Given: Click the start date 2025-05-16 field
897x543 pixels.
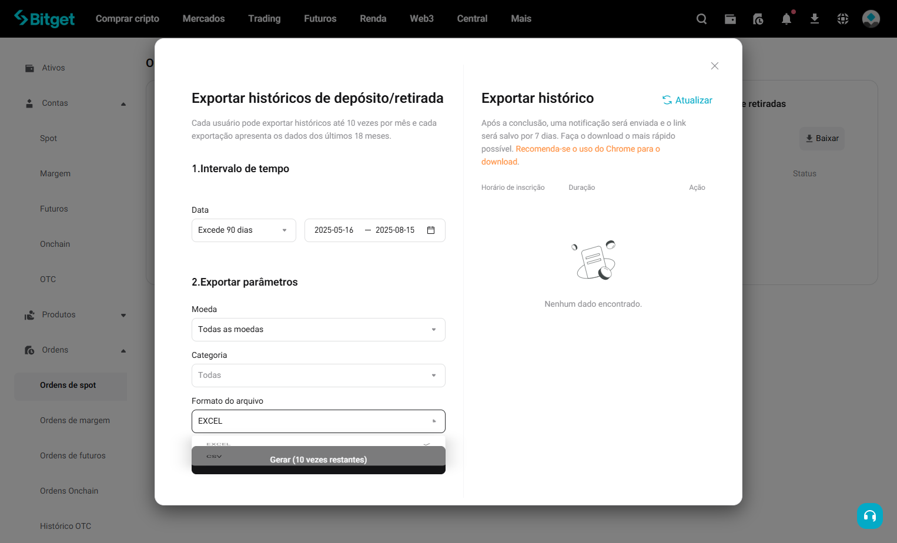Looking at the screenshot, I should point(334,230).
